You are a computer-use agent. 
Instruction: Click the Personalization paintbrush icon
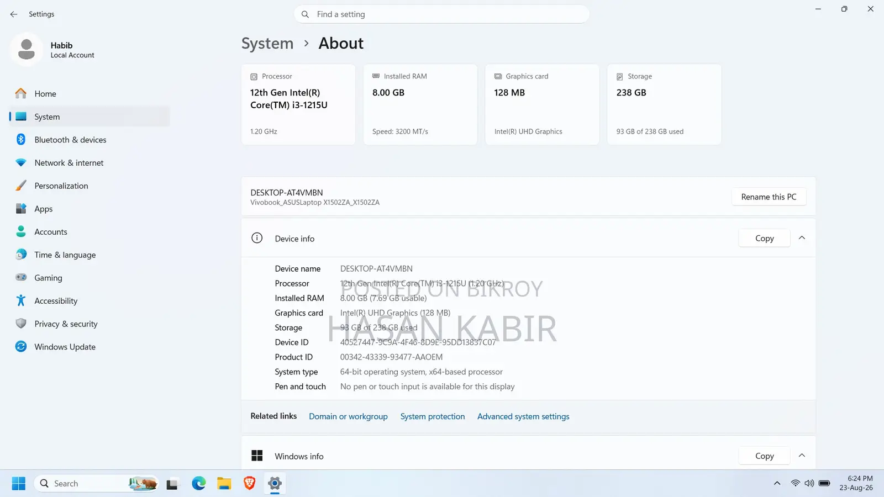(x=21, y=186)
